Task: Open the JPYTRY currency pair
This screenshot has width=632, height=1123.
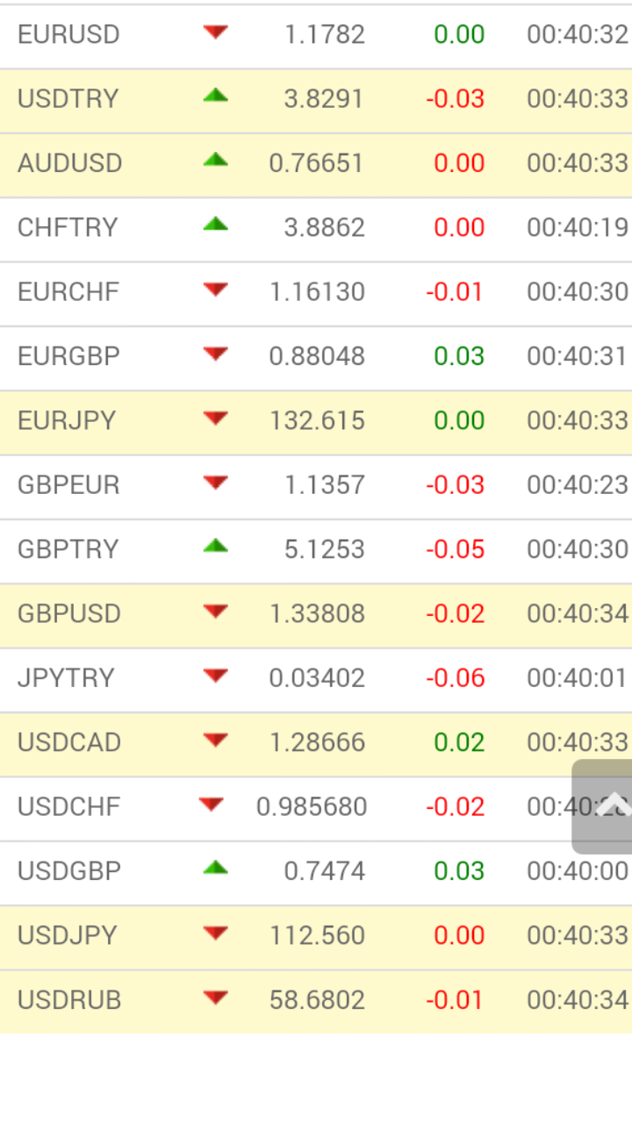Action: pos(66,678)
